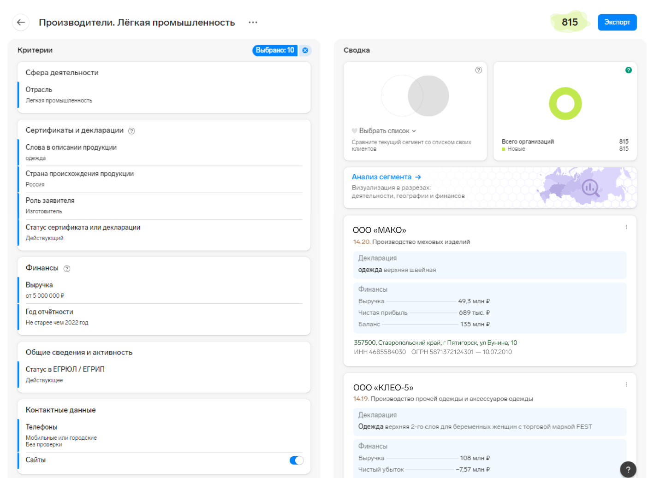Click the magnifier chart icon on the map

pyautogui.click(x=590, y=188)
